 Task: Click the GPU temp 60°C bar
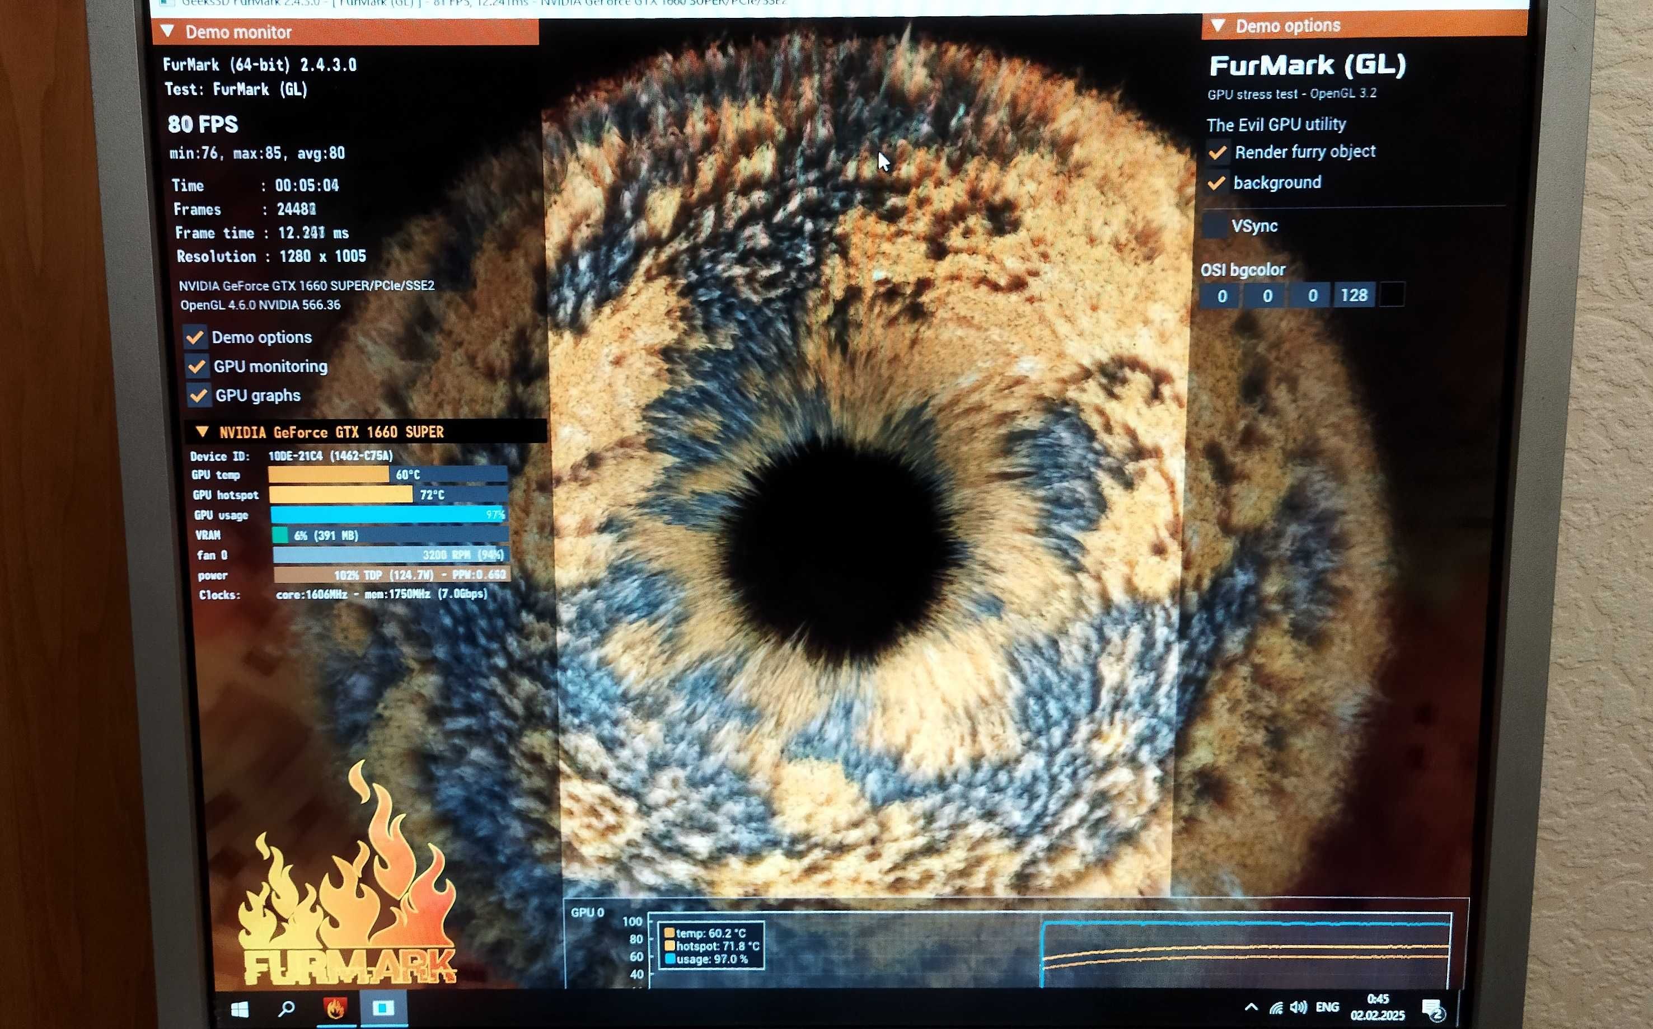388,474
